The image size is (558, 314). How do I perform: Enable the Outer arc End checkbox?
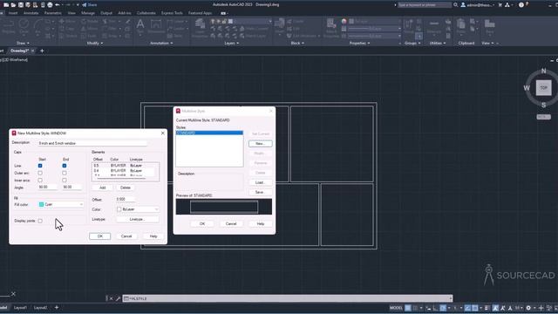tap(65, 173)
